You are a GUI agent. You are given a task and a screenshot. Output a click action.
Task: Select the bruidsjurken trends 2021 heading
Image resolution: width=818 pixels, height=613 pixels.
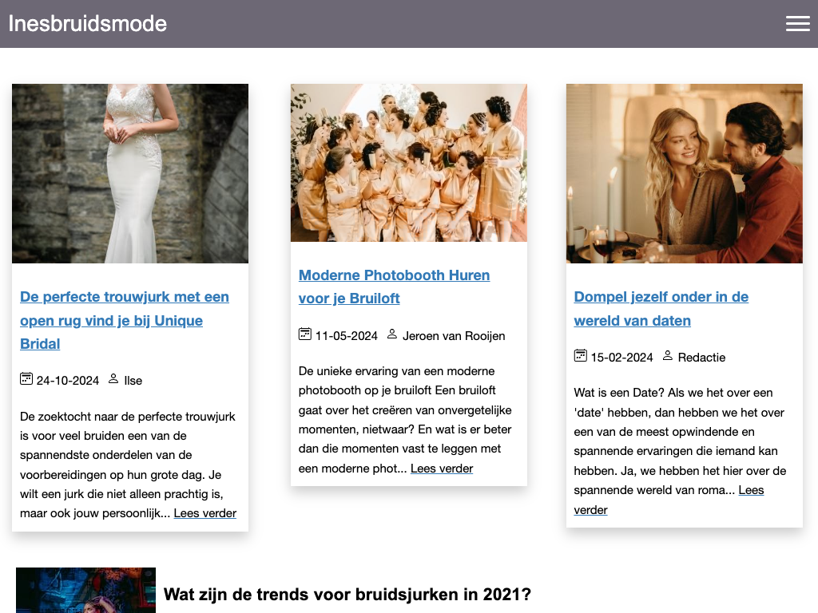(x=347, y=595)
